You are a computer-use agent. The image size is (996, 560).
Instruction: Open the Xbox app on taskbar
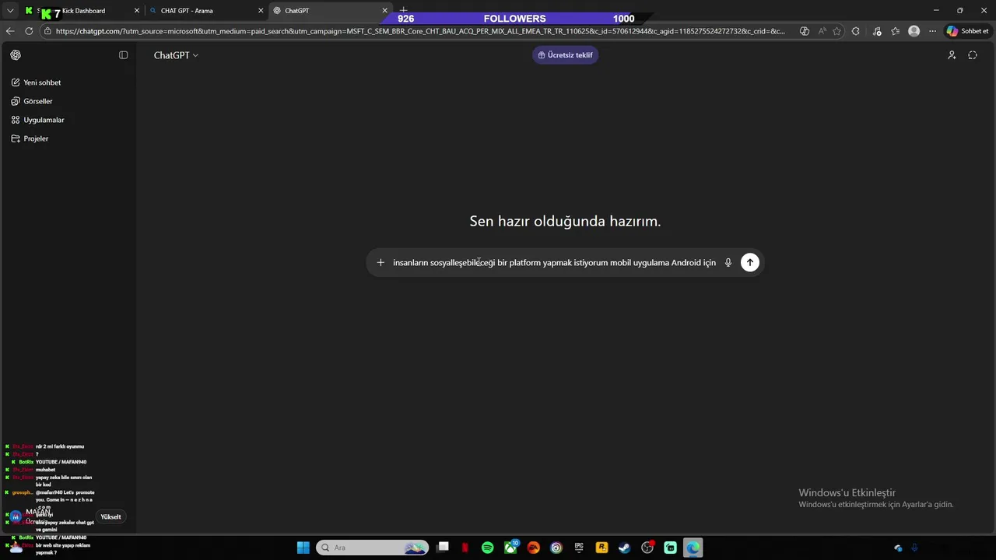(x=510, y=548)
